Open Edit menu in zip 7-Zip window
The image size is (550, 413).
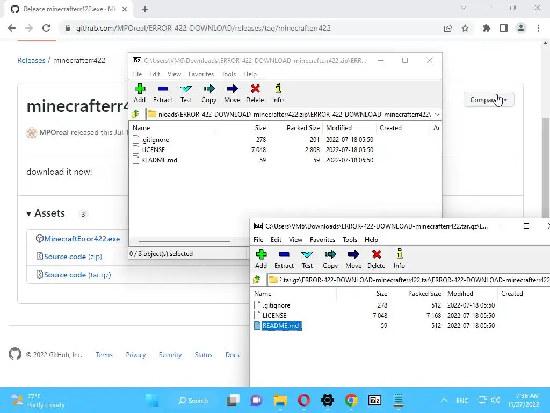tap(155, 74)
